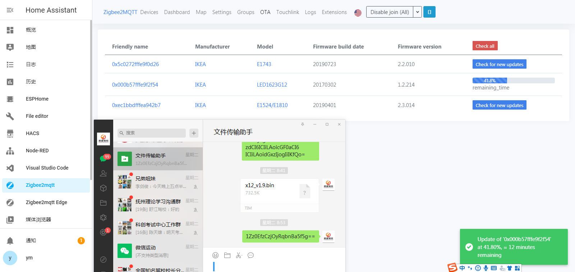Open the x12_v1.9.bin file message

[x=279, y=195]
